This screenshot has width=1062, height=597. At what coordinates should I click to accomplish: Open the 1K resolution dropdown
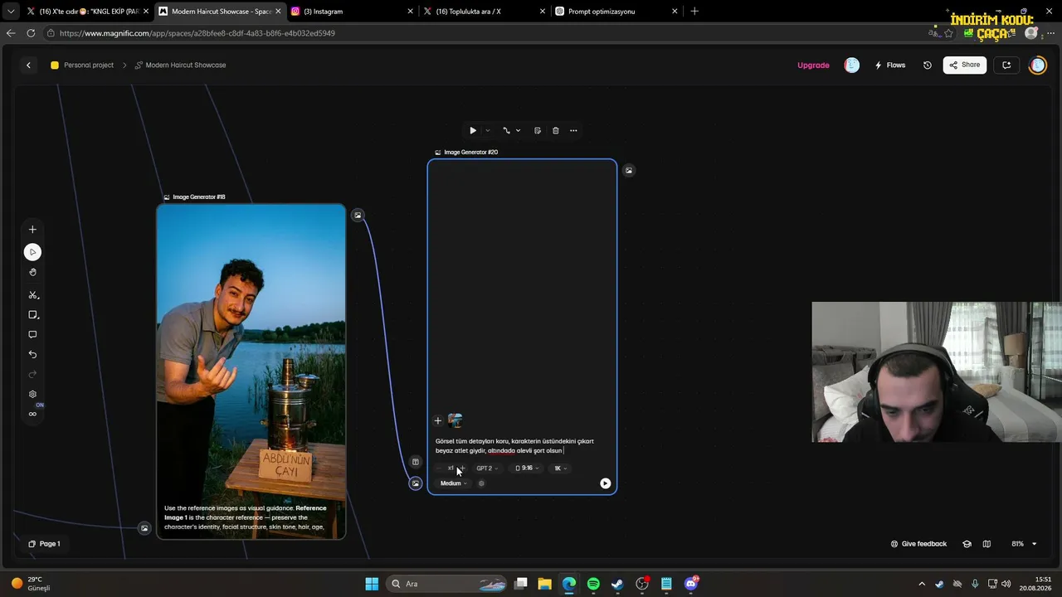(x=561, y=468)
